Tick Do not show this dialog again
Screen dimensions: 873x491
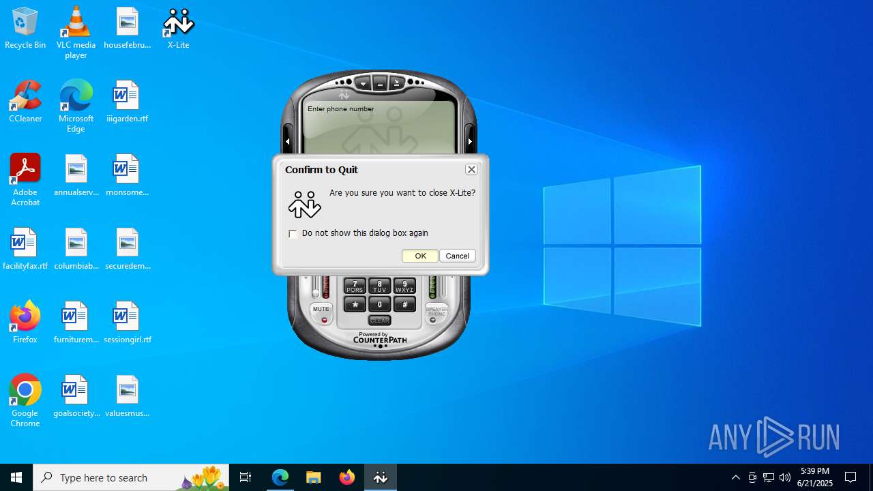pyautogui.click(x=293, y=233)
